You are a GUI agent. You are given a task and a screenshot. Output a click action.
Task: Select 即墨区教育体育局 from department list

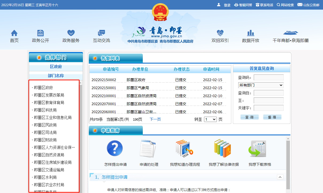tap(49, 103)
